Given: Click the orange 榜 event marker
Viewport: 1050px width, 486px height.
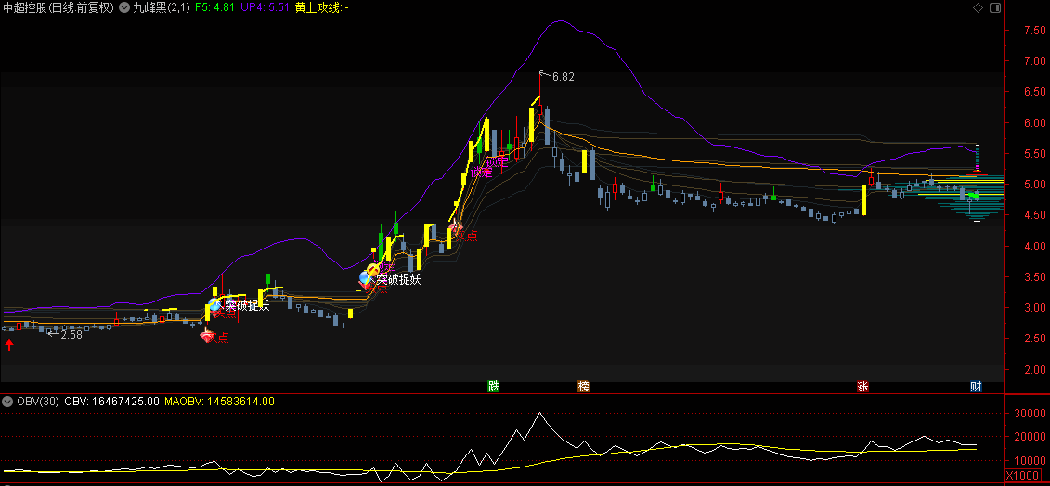Looking at the screenshot, I should point(583,386).
